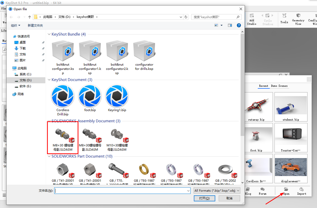The image size is (317, 208).
Task: Click the 打开(O) button
Action: point(204,198)
